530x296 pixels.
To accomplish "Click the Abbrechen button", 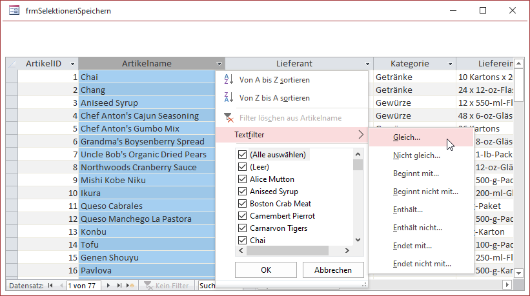I will coord(333,270).
